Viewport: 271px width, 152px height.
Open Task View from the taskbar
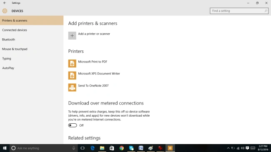(x=83, y=148)
